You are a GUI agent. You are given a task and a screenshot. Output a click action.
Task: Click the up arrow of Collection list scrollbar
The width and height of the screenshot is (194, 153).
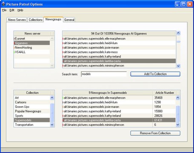click(x=52, y=98)
